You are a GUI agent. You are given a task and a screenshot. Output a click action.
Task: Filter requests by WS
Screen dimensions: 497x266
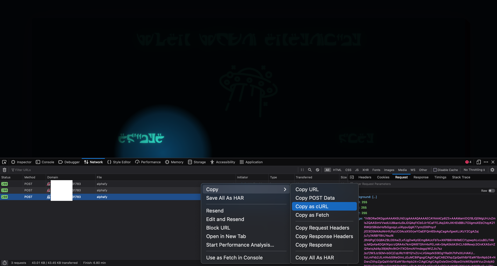pos(413,170)
